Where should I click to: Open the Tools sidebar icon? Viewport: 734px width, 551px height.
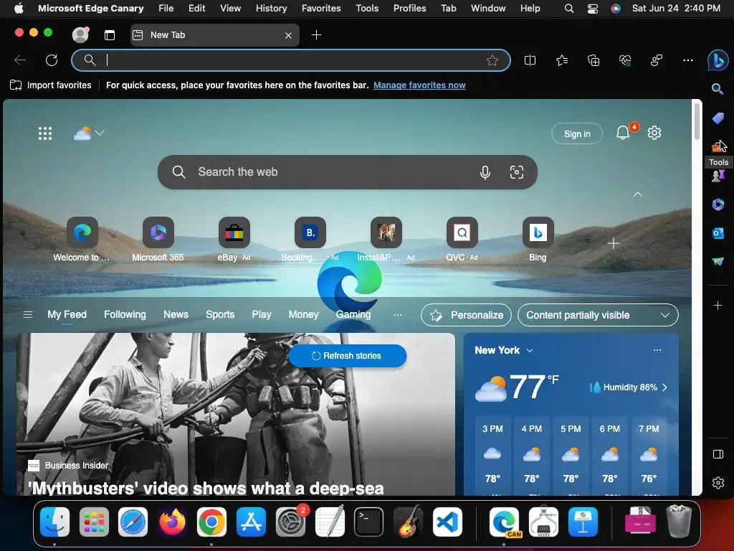(718, 147)
